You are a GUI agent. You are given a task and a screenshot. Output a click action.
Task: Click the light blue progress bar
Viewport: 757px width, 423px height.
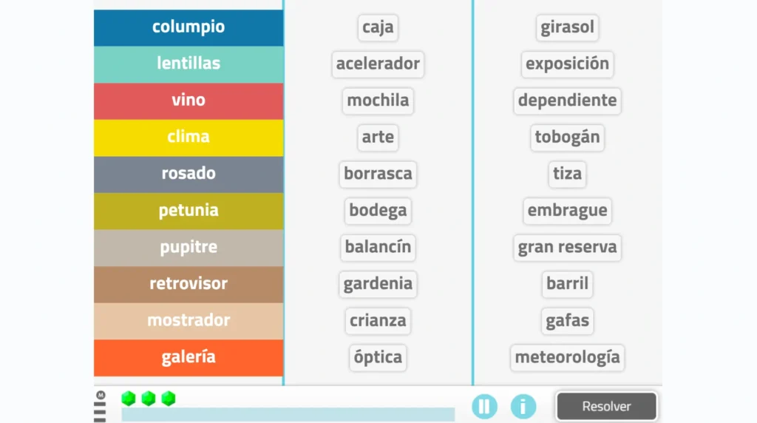click(288, 414)
